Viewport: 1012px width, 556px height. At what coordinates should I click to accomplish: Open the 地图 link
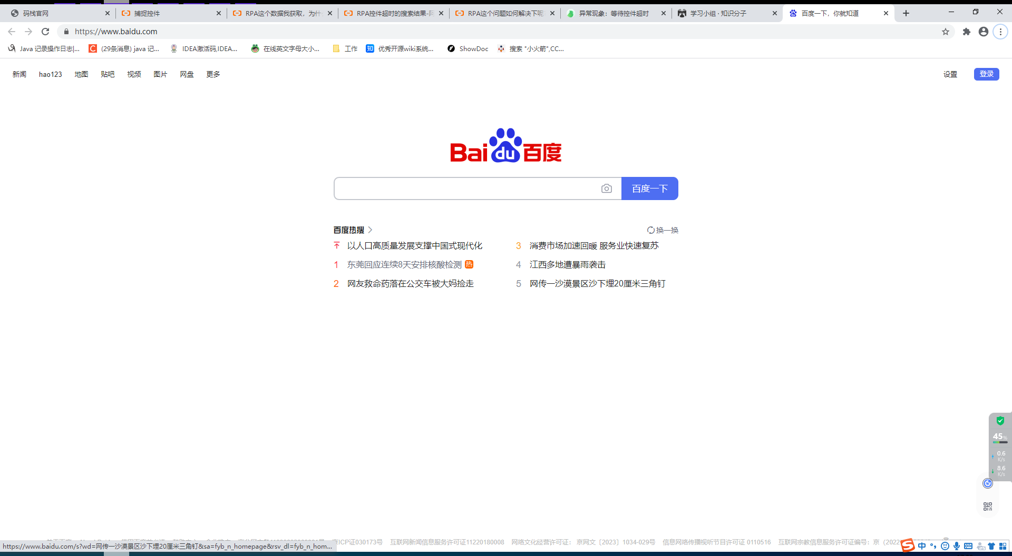point(81,74)
